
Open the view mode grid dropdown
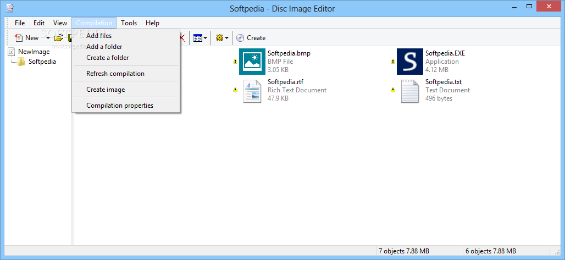(200, 38)
